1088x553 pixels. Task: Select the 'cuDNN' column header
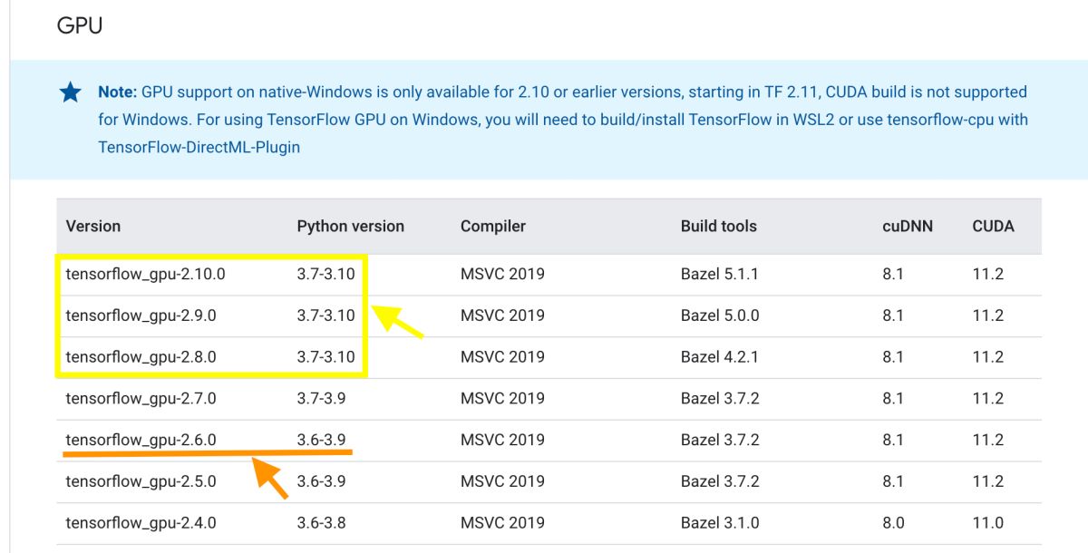(x=908, y=226)
